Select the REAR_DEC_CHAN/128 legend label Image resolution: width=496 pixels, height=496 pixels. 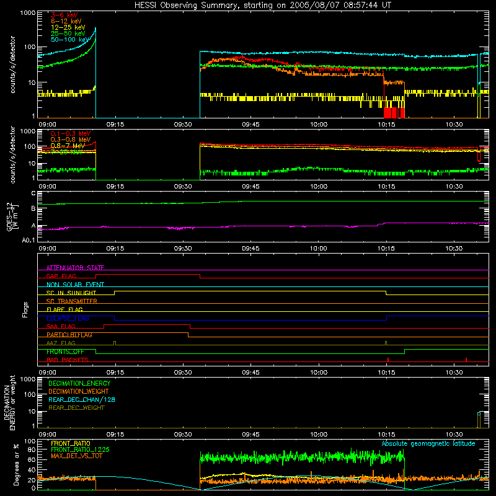click(x=82, y=399)
